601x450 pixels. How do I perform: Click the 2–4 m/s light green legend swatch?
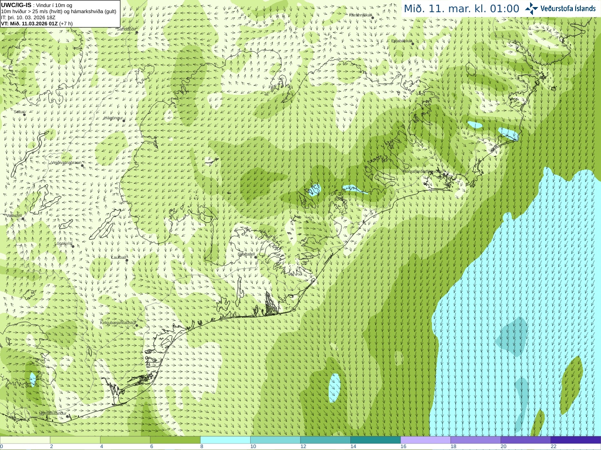pyautogui.click(x=75, y=440)
